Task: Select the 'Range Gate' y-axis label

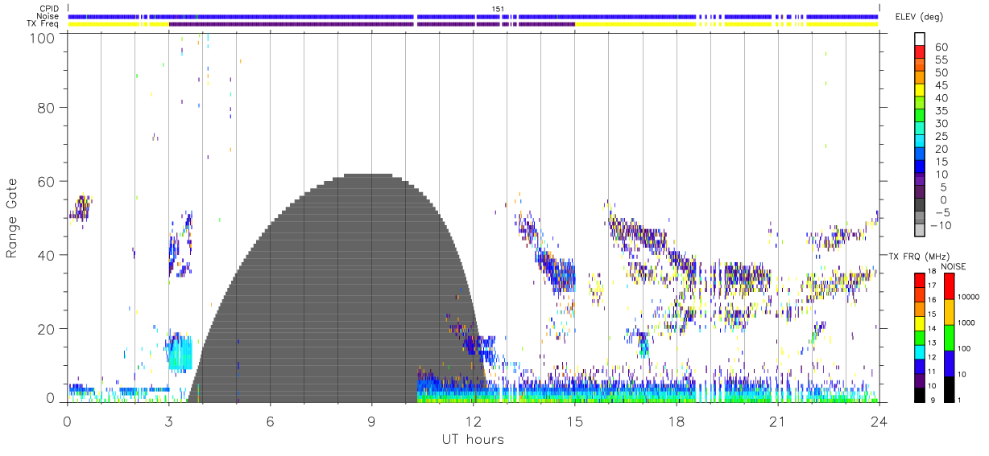Action: 12,218
